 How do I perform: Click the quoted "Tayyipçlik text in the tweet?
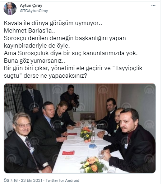point(128,68)
